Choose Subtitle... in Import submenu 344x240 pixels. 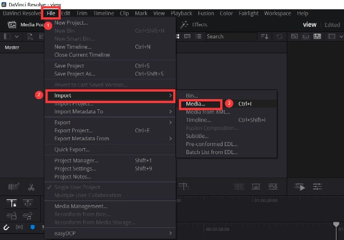point(226,136)
